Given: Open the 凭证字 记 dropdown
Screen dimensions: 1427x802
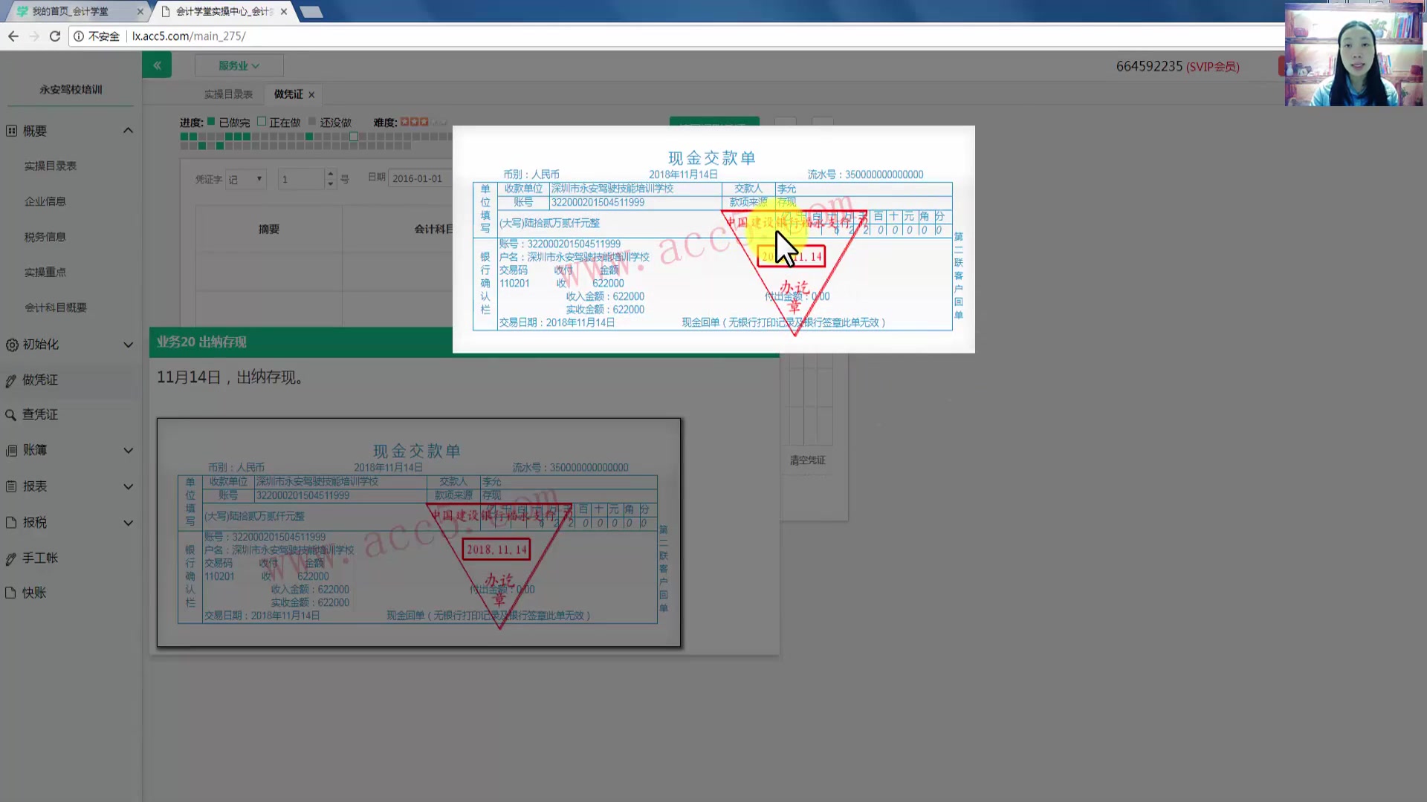Looking at the screenshot, I should [x=246, y=179].
